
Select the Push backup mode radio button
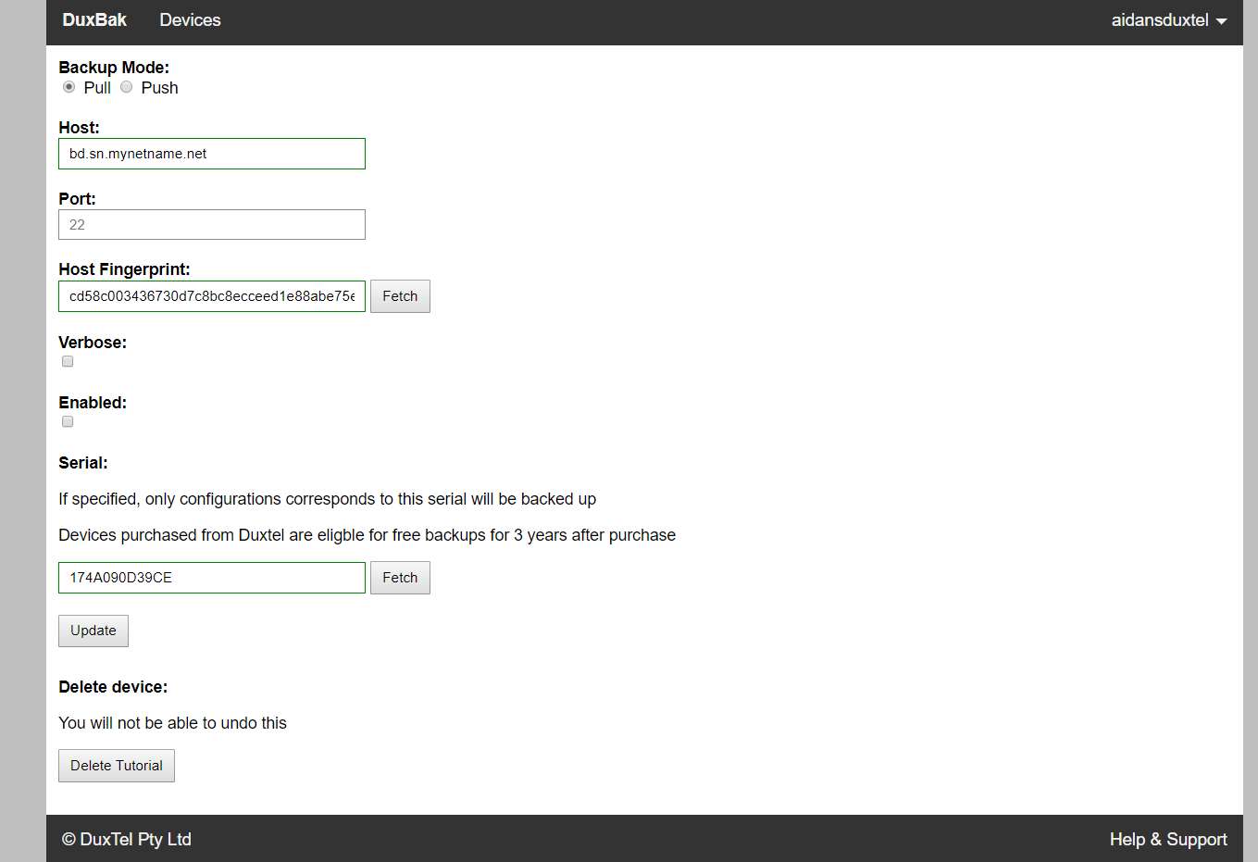pos(127,87)
